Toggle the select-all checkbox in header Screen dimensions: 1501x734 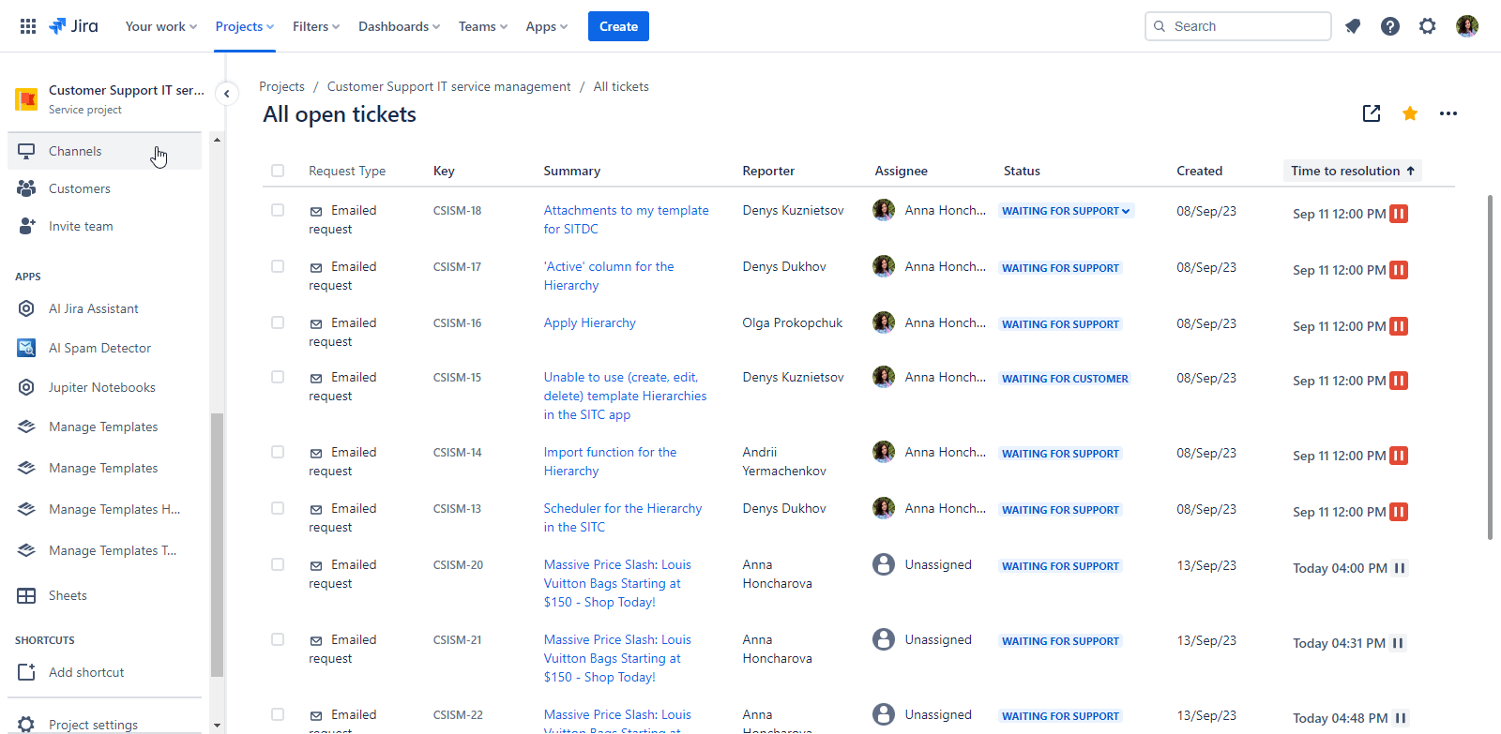(x=278, y=171)
